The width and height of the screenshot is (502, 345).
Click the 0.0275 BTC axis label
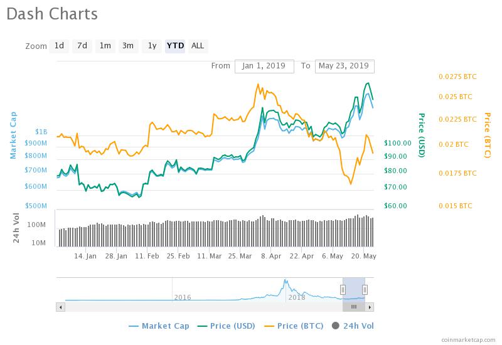coord(457,77)
